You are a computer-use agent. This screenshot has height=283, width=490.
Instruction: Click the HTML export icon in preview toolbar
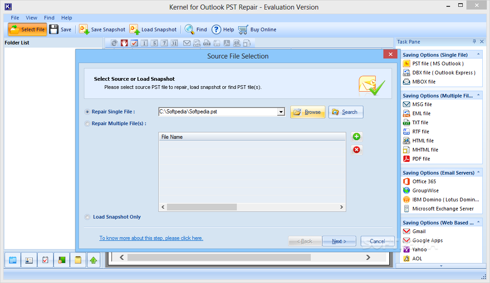[237, 43]
